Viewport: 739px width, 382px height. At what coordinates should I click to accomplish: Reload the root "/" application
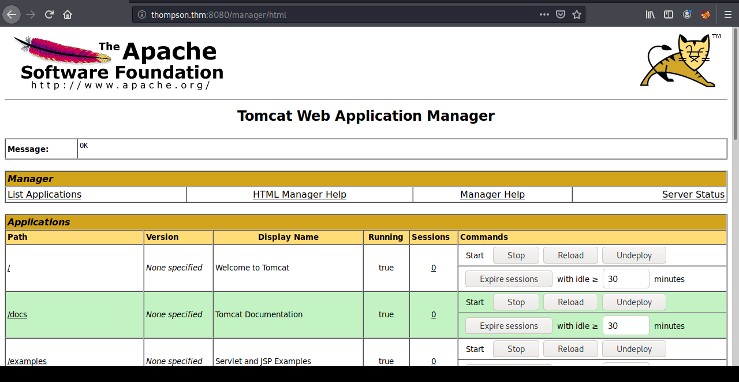point(571,255)
